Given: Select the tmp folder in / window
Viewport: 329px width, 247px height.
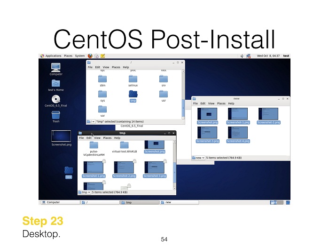Looking at the screenshot, I should click(133, 96).
